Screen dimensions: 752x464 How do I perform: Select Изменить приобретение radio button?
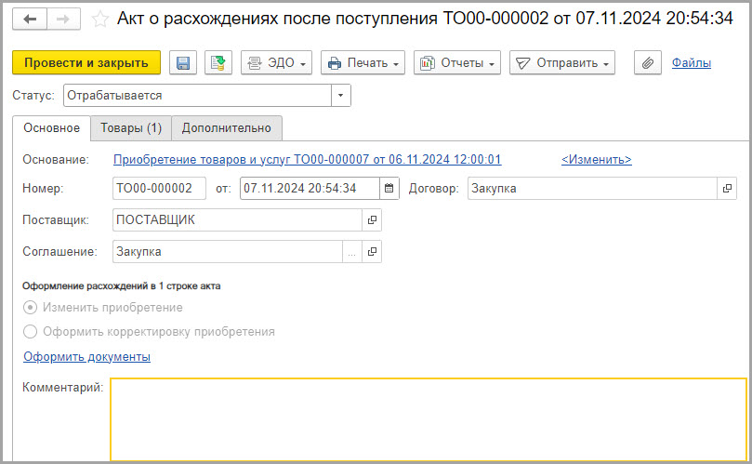click(x=31, y=307)
